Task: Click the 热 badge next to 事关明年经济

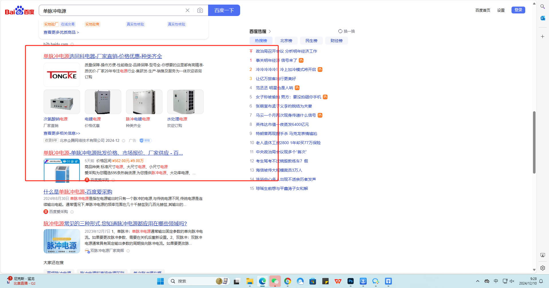Action: tap(301, 60)
